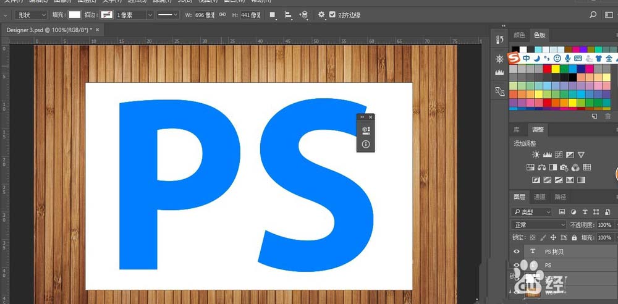Switch to the 库 tab

tap(517, 129)
